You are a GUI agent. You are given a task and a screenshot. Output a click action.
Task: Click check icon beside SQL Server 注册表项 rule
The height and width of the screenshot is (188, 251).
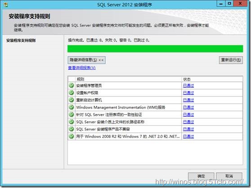pos(72,114)
